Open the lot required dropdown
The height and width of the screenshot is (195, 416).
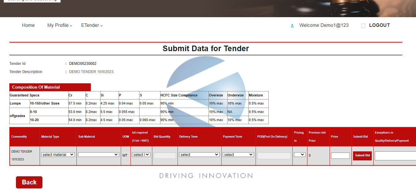[141, 154]
